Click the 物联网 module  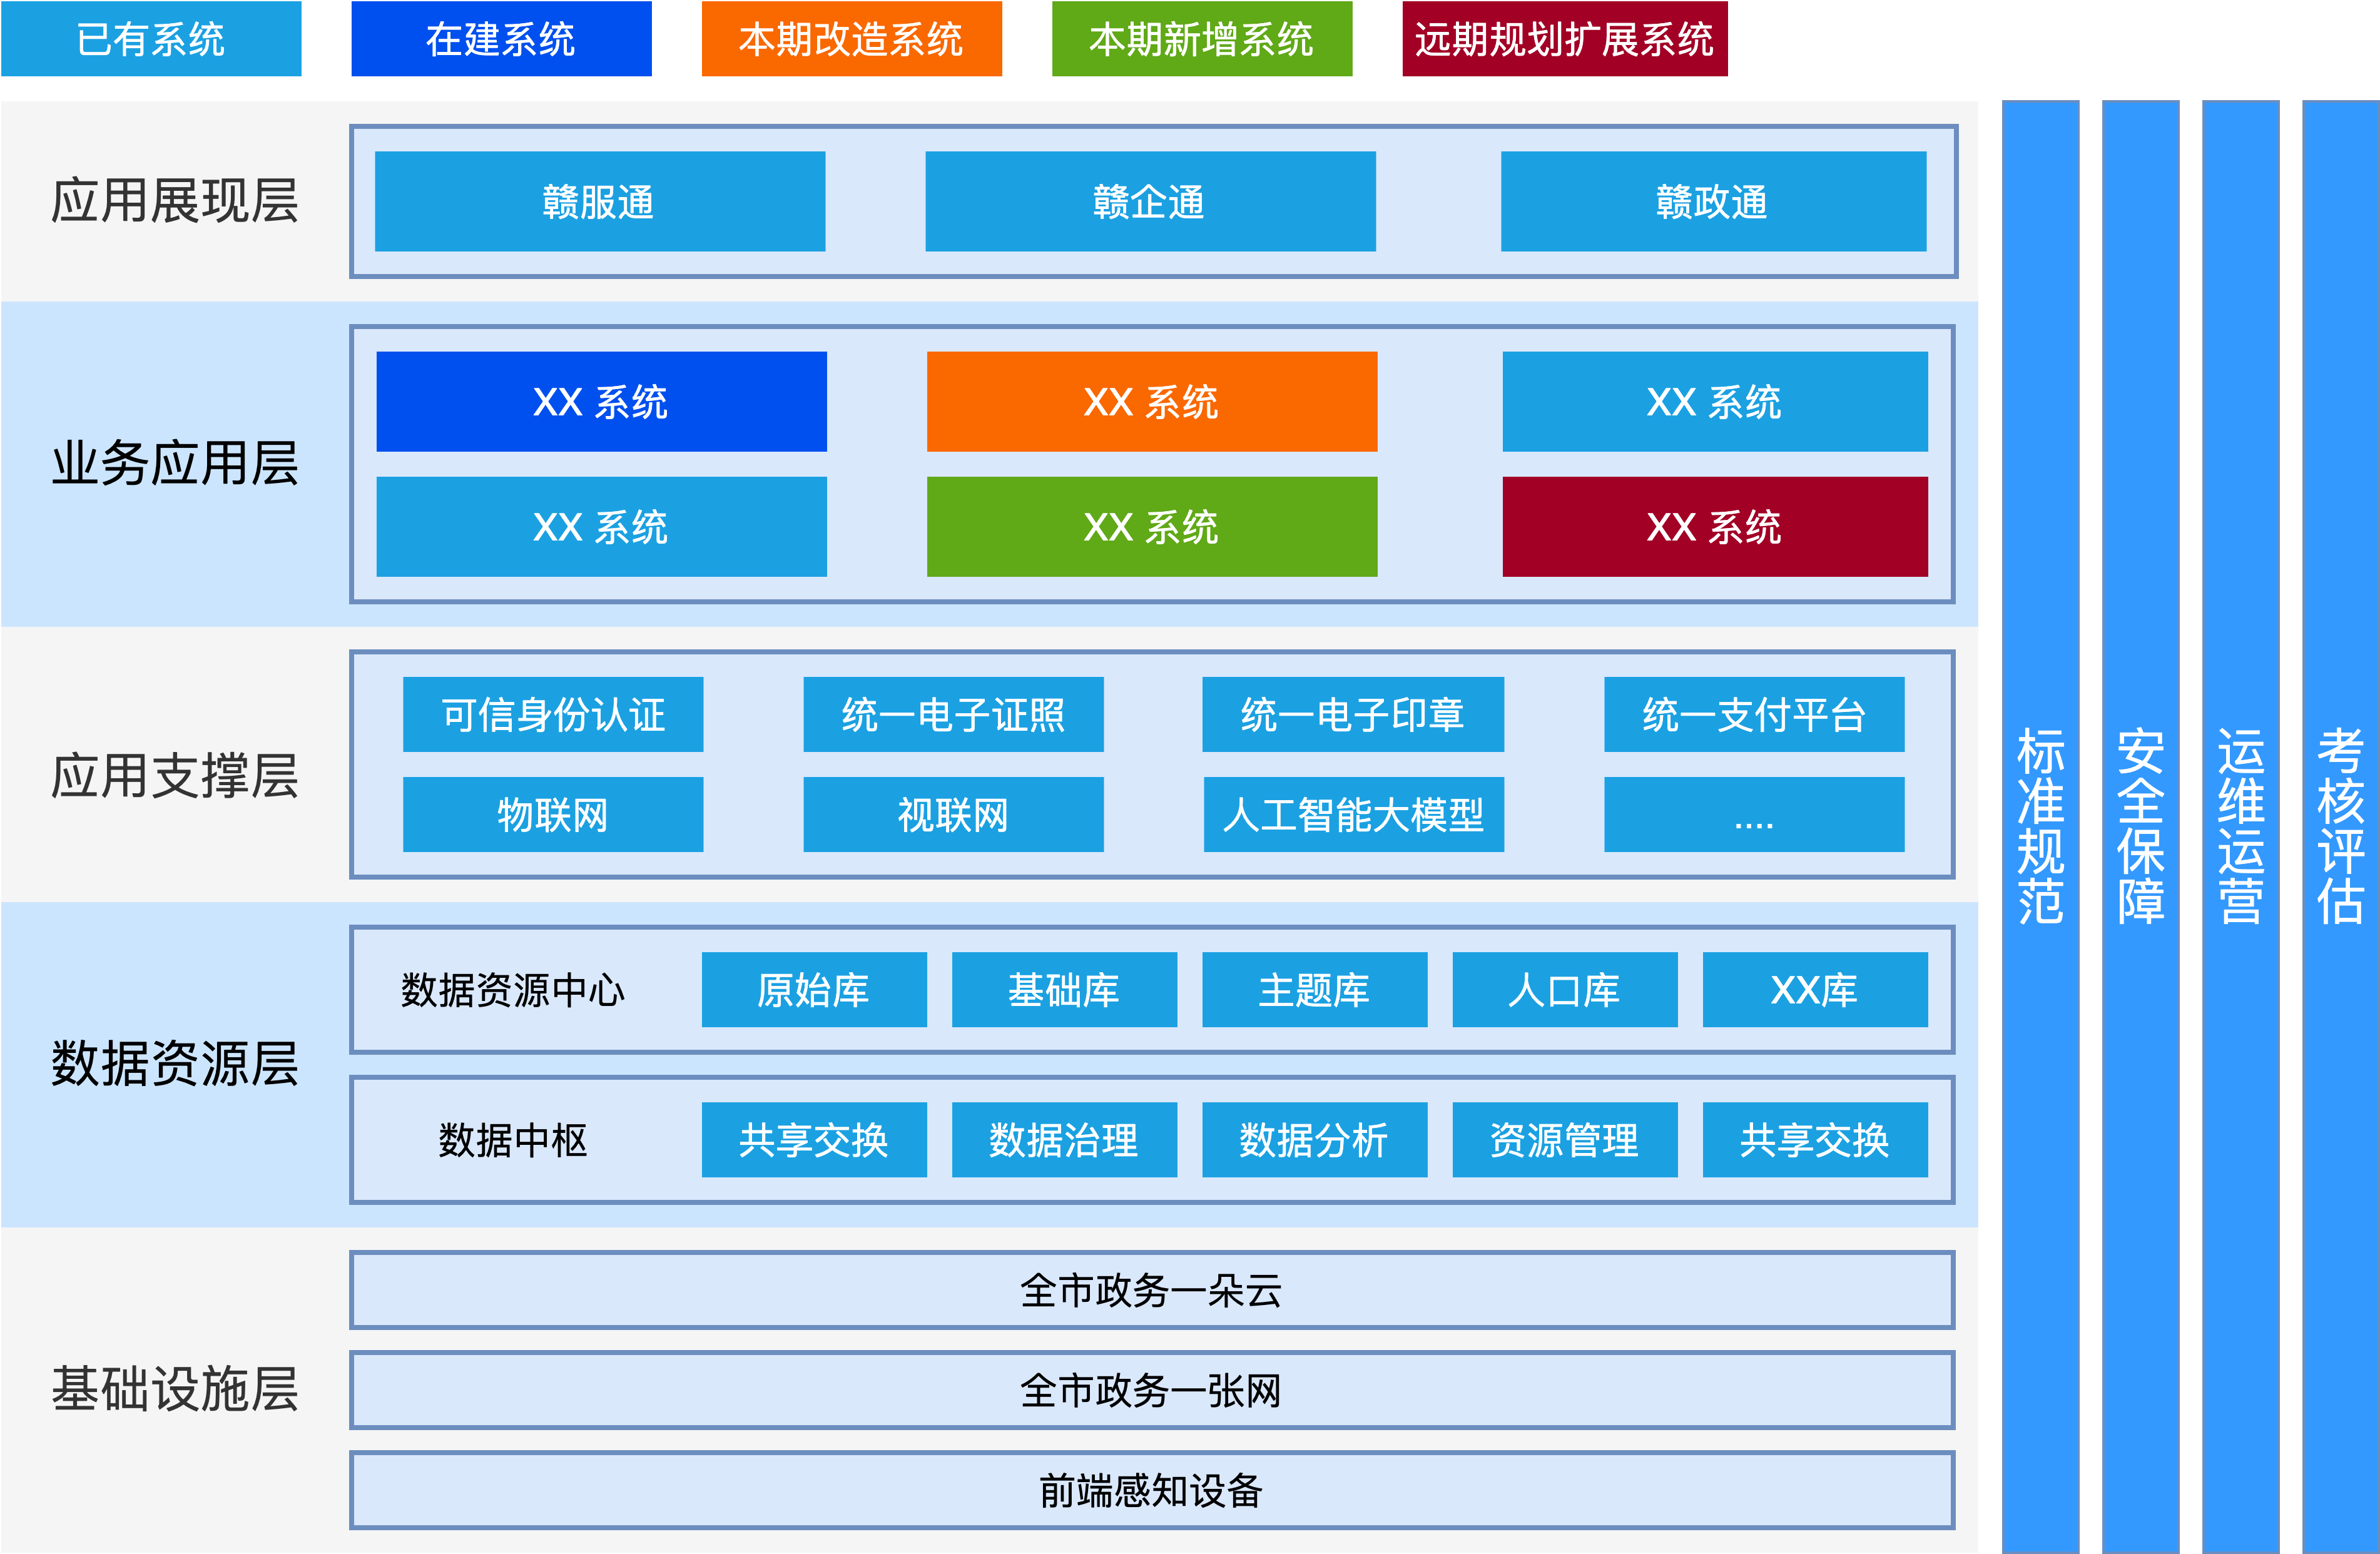[552, 814]
